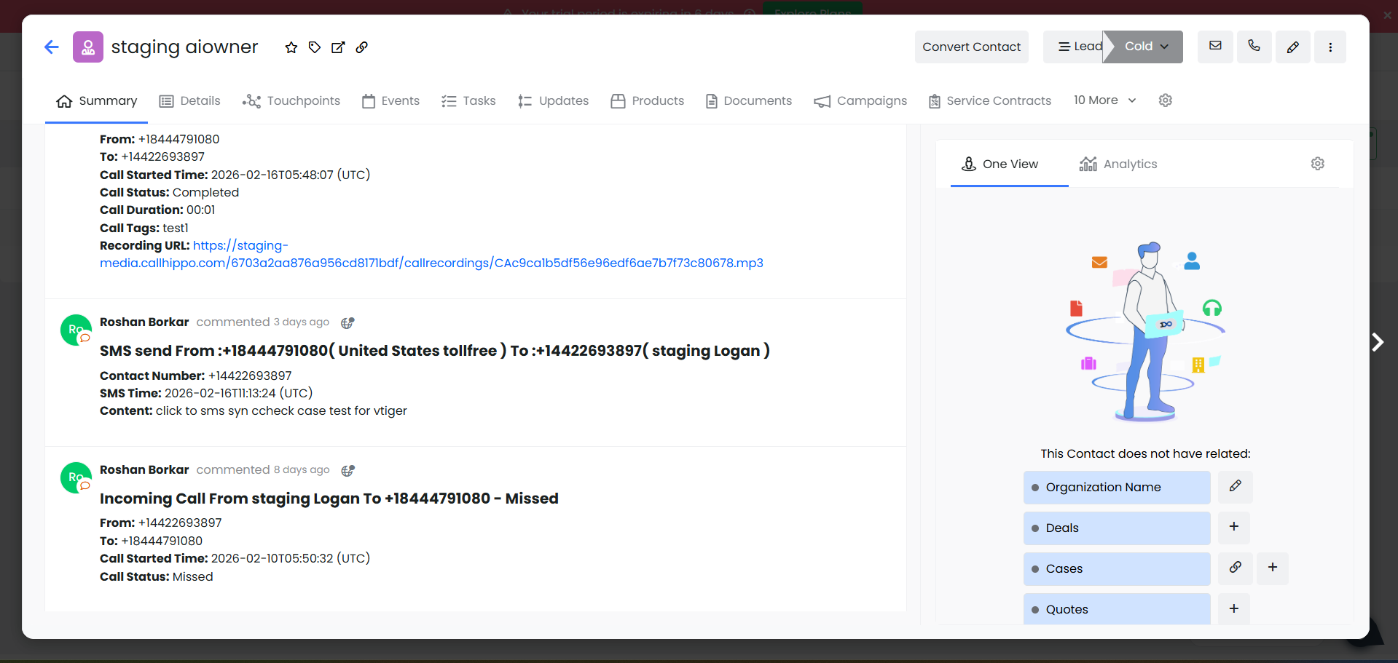The image size is (1398, 663).
Task: Click 'Call Status: Missed' text
Action: [x=157, y=577]
